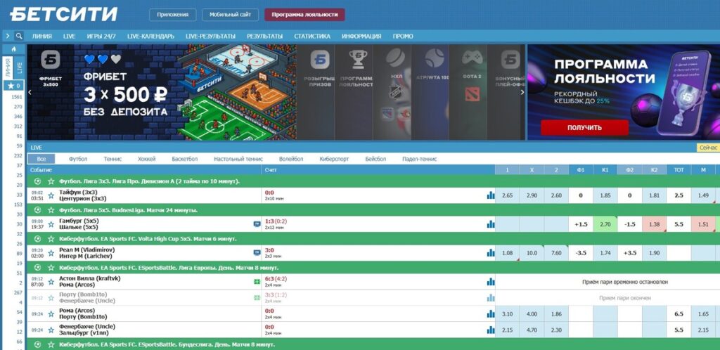Open the Betcity logo home link
This screenshot has width=720, height=350.
64,14
